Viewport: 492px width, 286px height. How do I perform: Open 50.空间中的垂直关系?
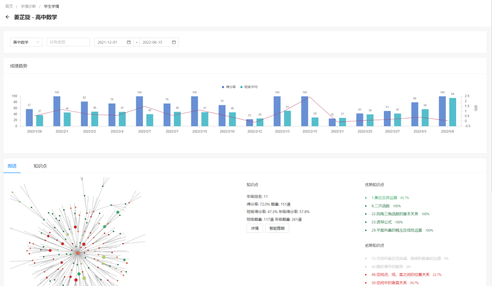coord(389,282)
